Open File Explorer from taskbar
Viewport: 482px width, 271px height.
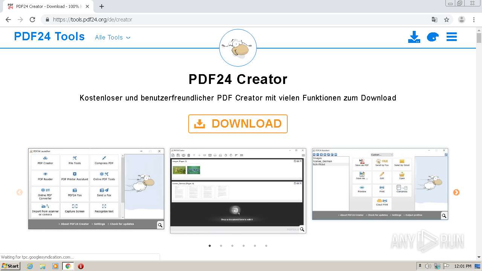pyautogui.click(x=43, y=266)
